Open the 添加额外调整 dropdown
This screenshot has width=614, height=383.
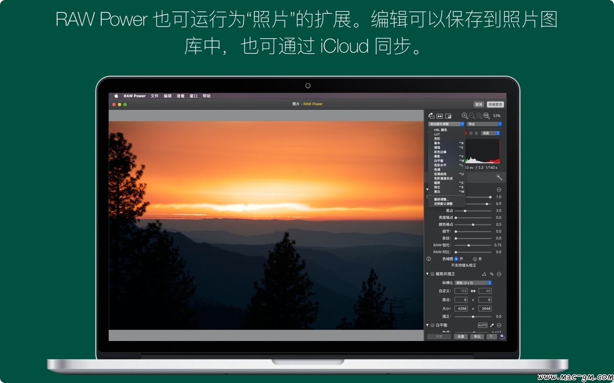click(446, 124)
